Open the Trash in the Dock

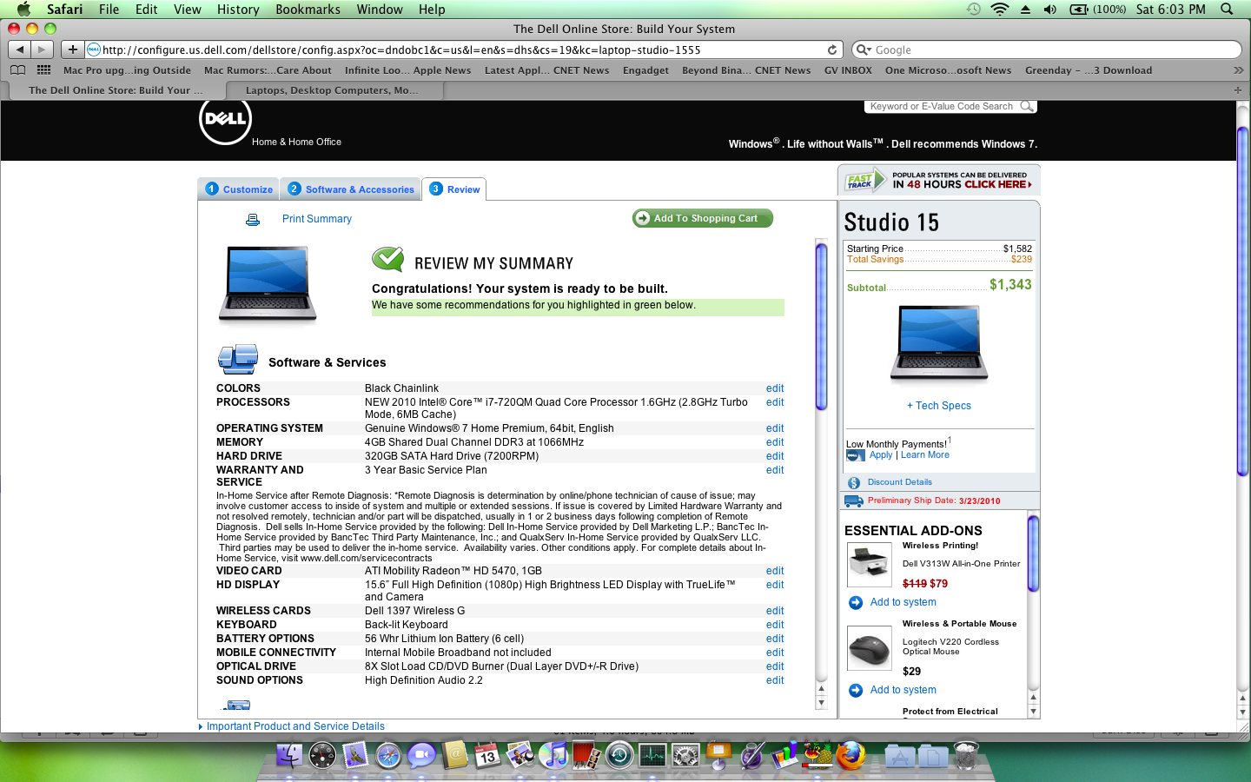tap(966, 755)
